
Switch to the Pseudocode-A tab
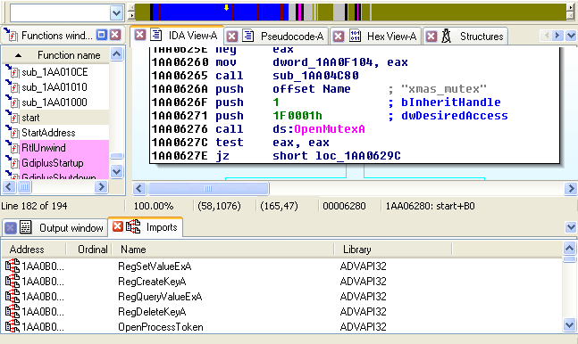292,36
